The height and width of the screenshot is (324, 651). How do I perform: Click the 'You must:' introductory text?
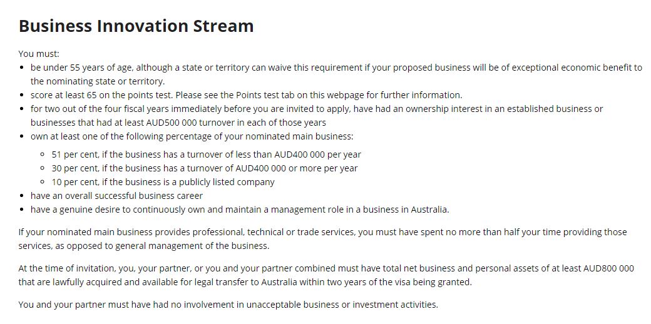[39, 54]
